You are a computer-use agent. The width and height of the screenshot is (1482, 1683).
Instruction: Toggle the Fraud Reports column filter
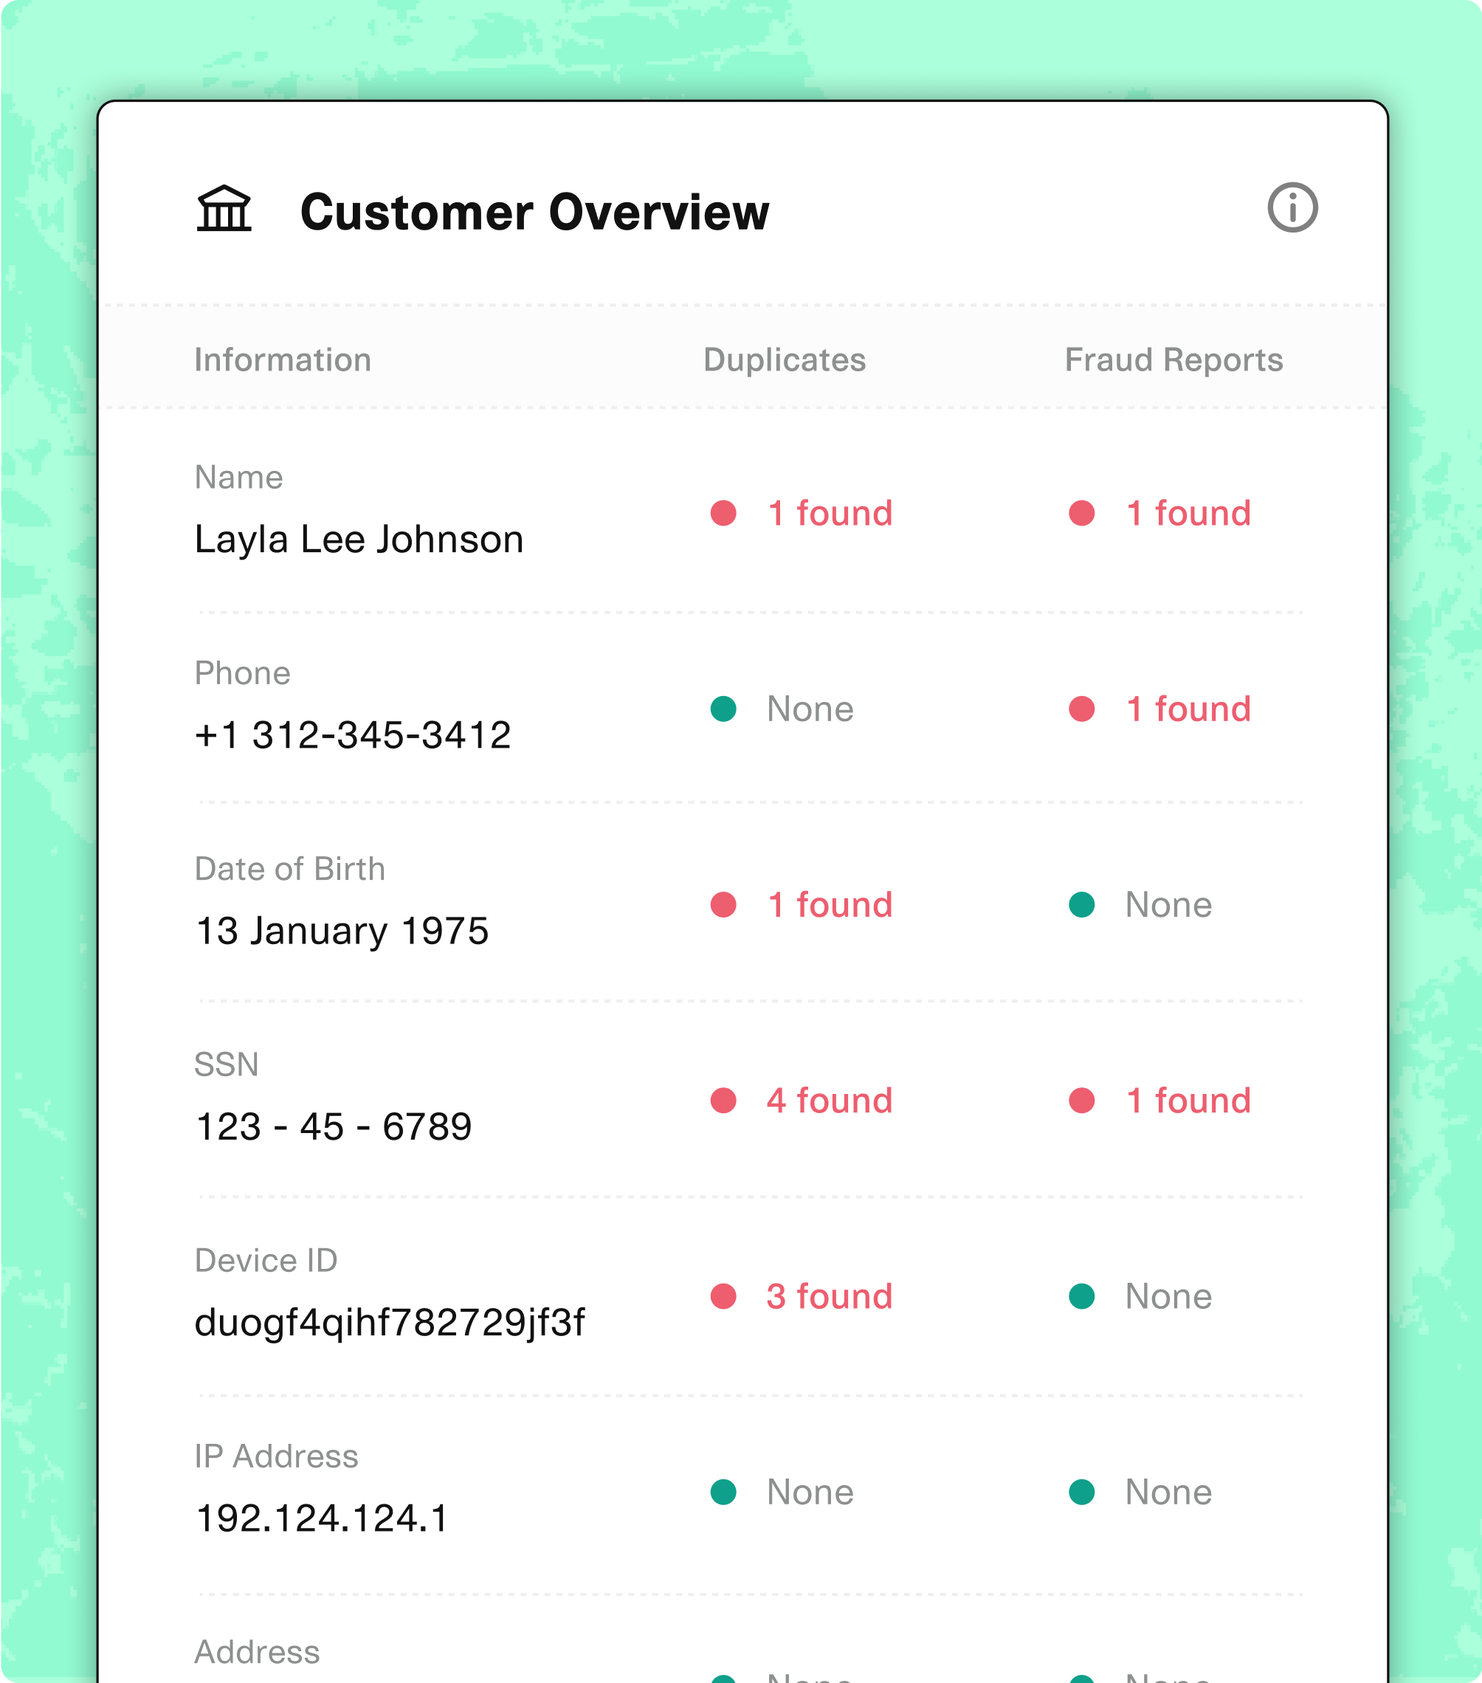tap(1171, 358)
